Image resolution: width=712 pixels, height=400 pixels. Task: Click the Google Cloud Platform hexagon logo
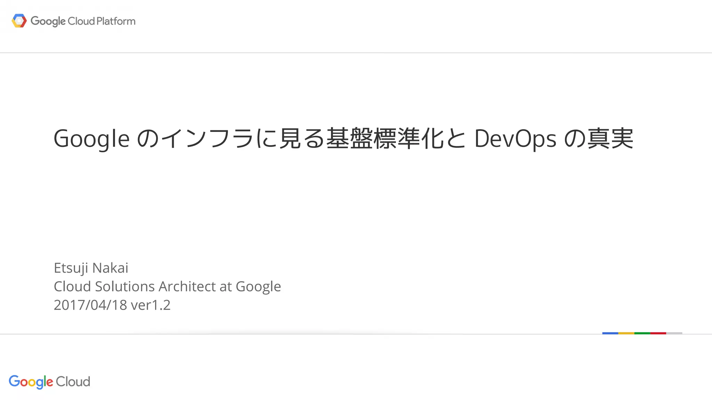pyautogui.click(x=19, y=21)
